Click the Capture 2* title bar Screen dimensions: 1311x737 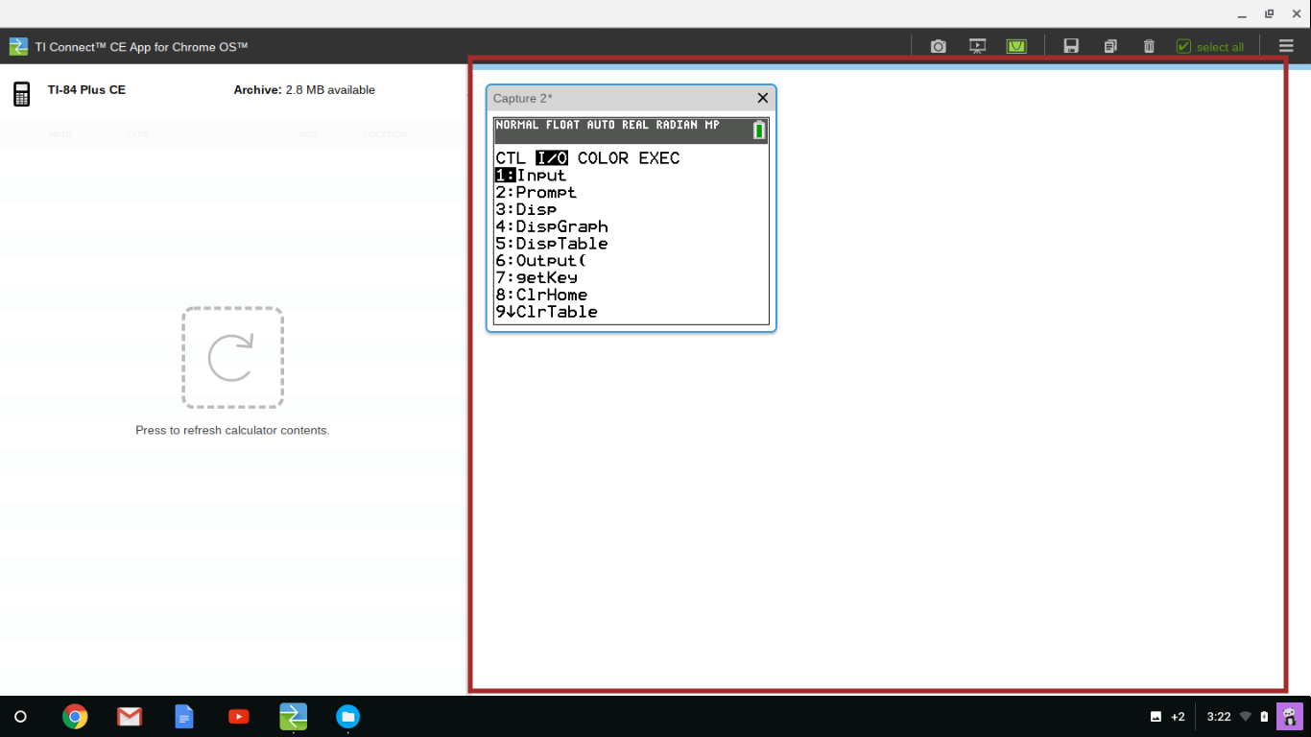point(614,98)
